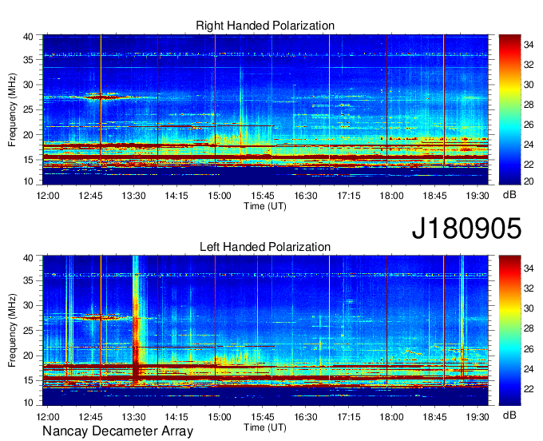The width and height of the screenshot is (543, 441).
Task: Click the "dB" unit beside the Left Handed color bar
Action: [x=509, y=415]
